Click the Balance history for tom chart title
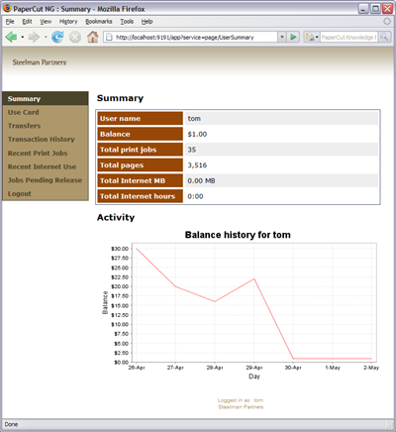 coord(238,235)
